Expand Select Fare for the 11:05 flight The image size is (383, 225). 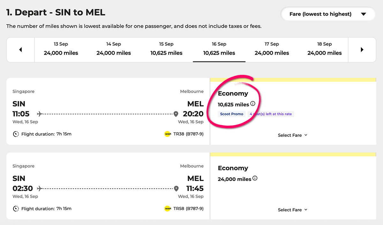tap(292, 135)
